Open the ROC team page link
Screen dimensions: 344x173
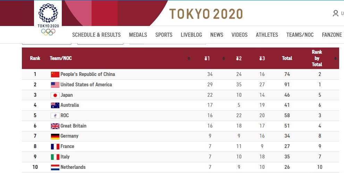[x=65, y=115]
